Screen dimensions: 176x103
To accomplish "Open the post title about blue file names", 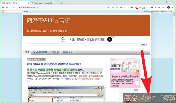I will pyautogui.click(x=54, y=64).
